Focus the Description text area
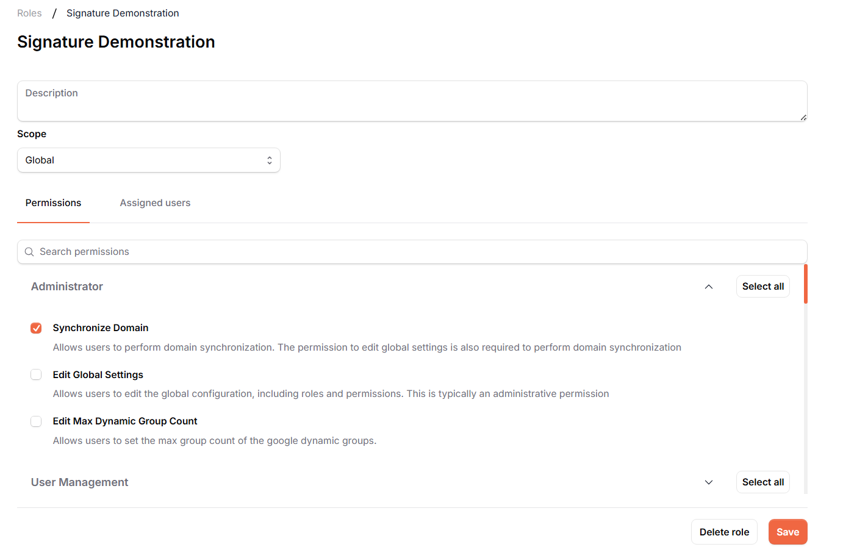 pos(412,101)
